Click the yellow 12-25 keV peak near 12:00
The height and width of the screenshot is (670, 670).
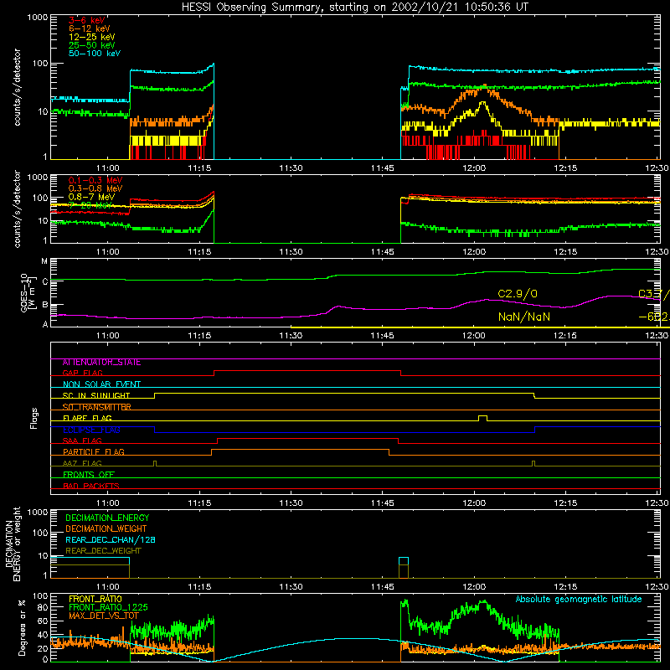coord(483,104)
